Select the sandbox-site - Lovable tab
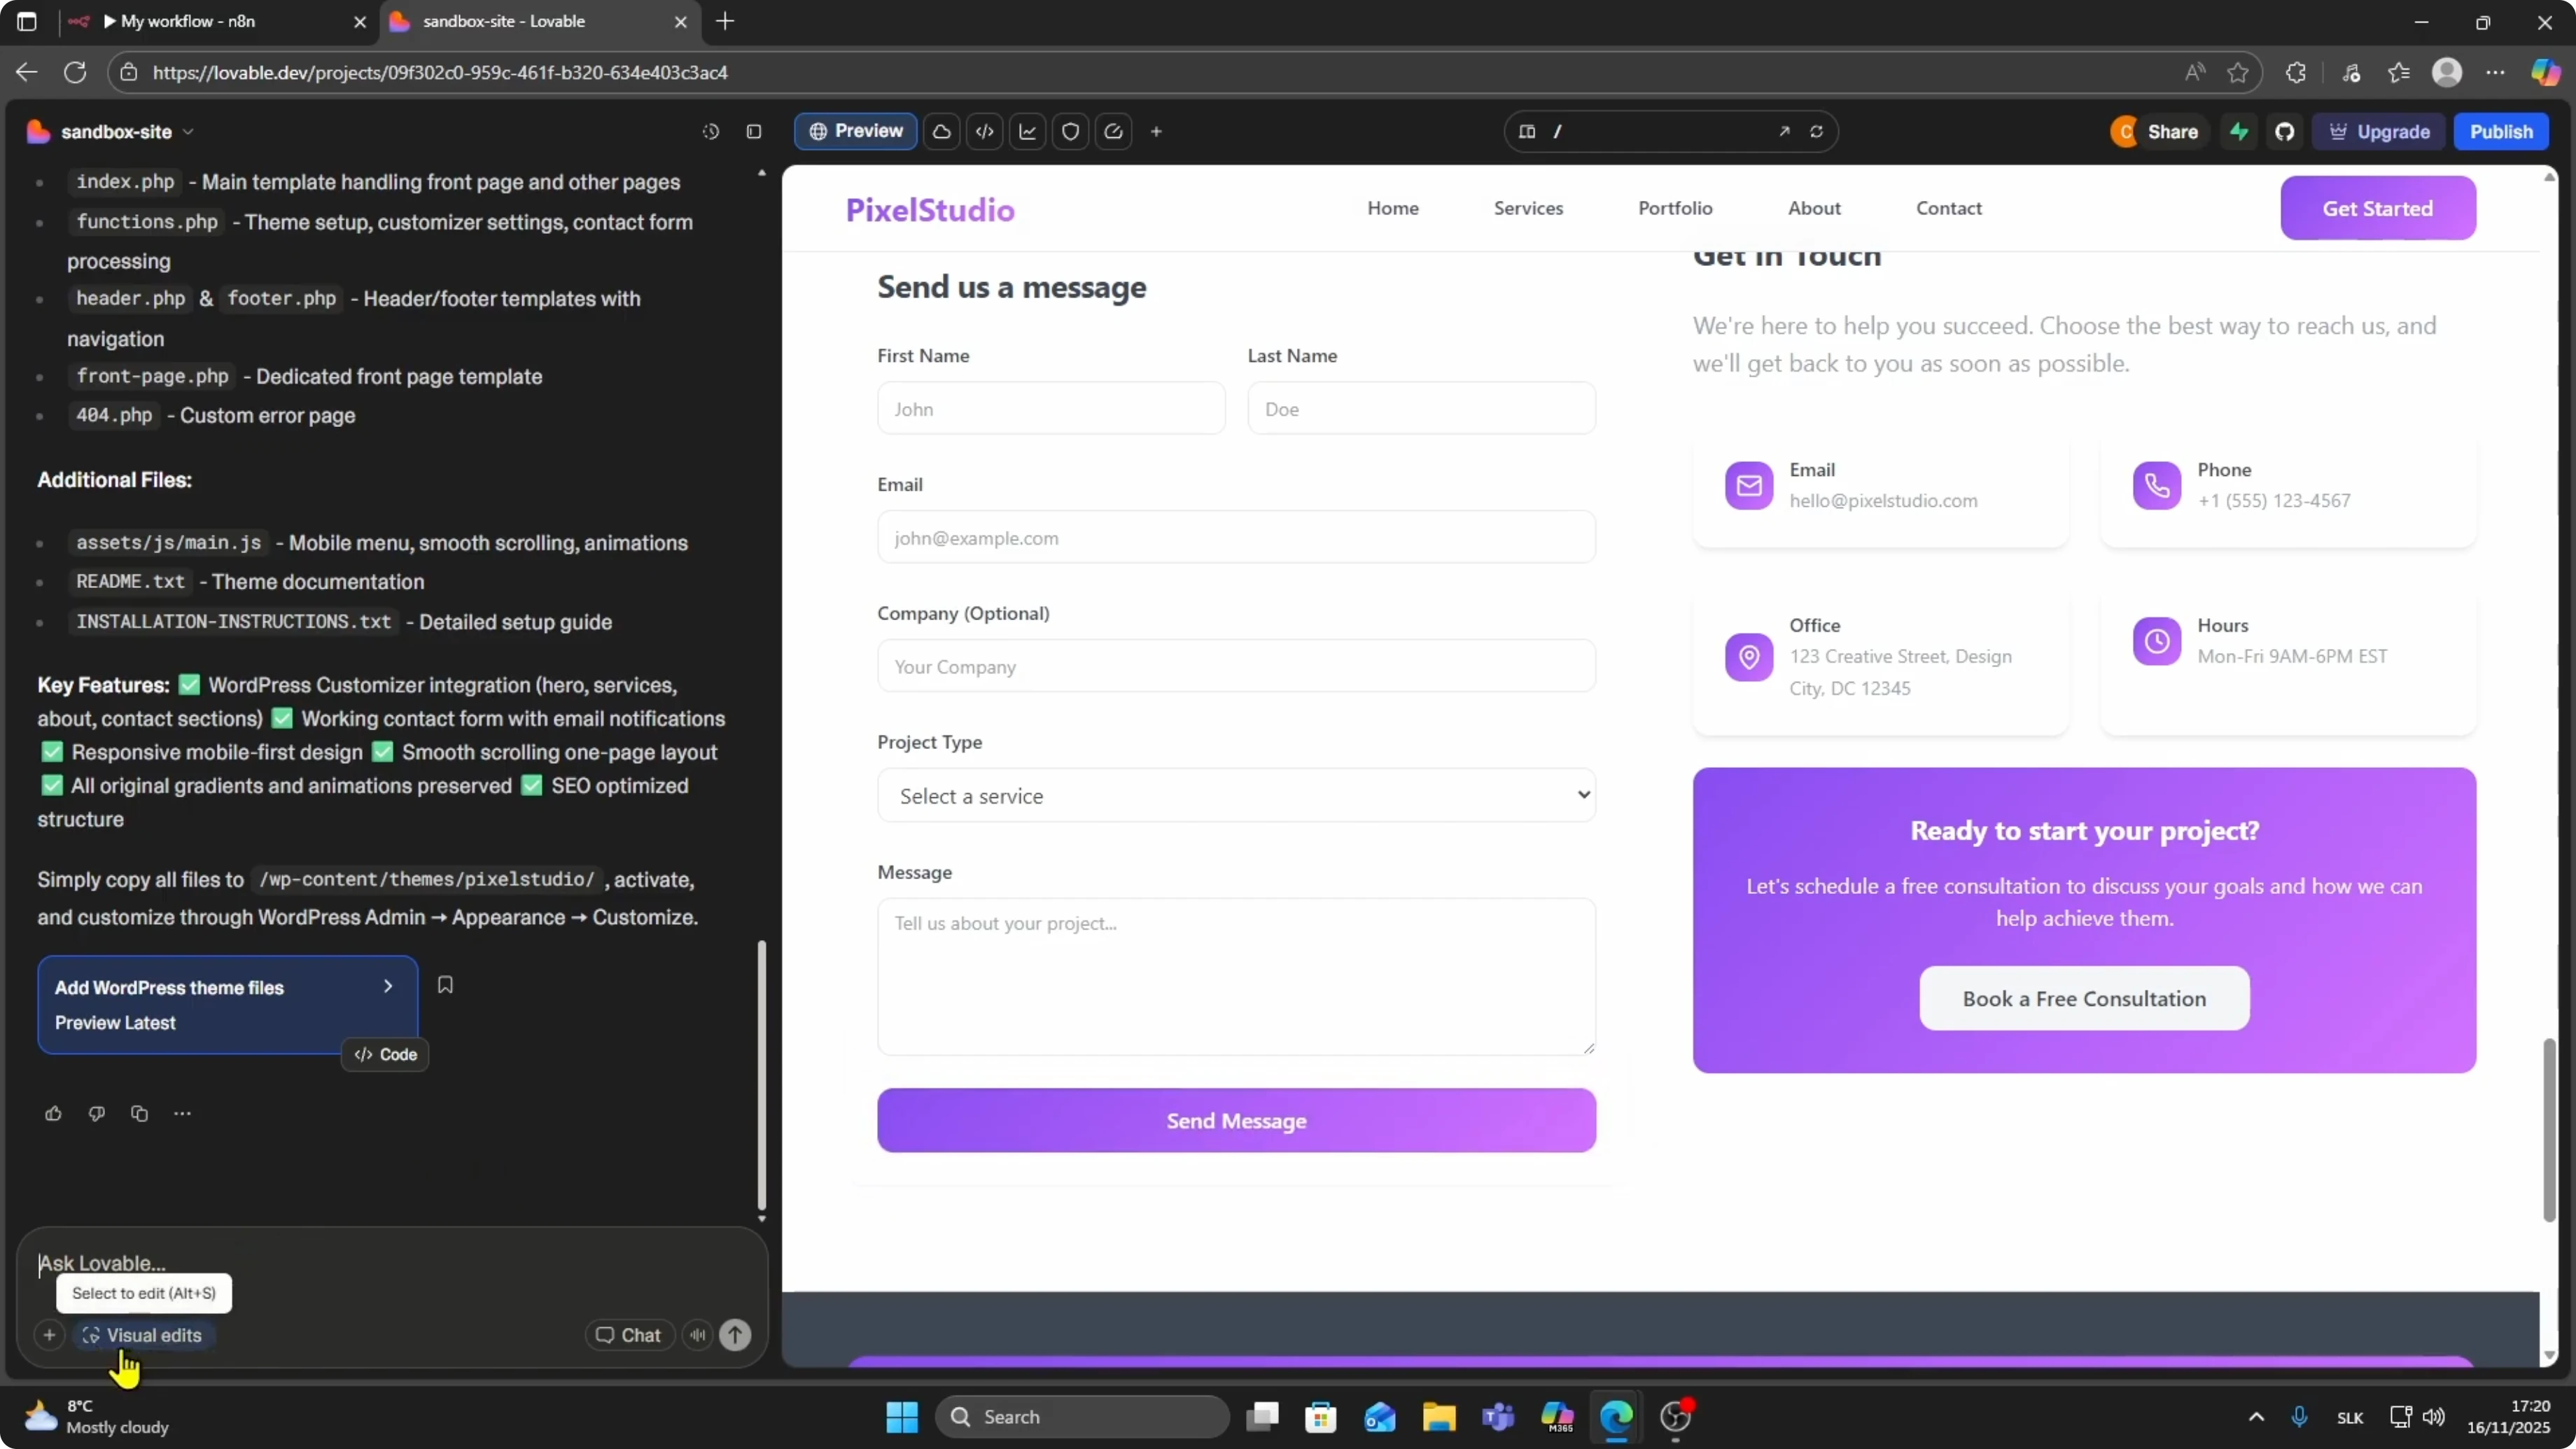This screenshot has width=2576, height=1449. click(540, 21)
